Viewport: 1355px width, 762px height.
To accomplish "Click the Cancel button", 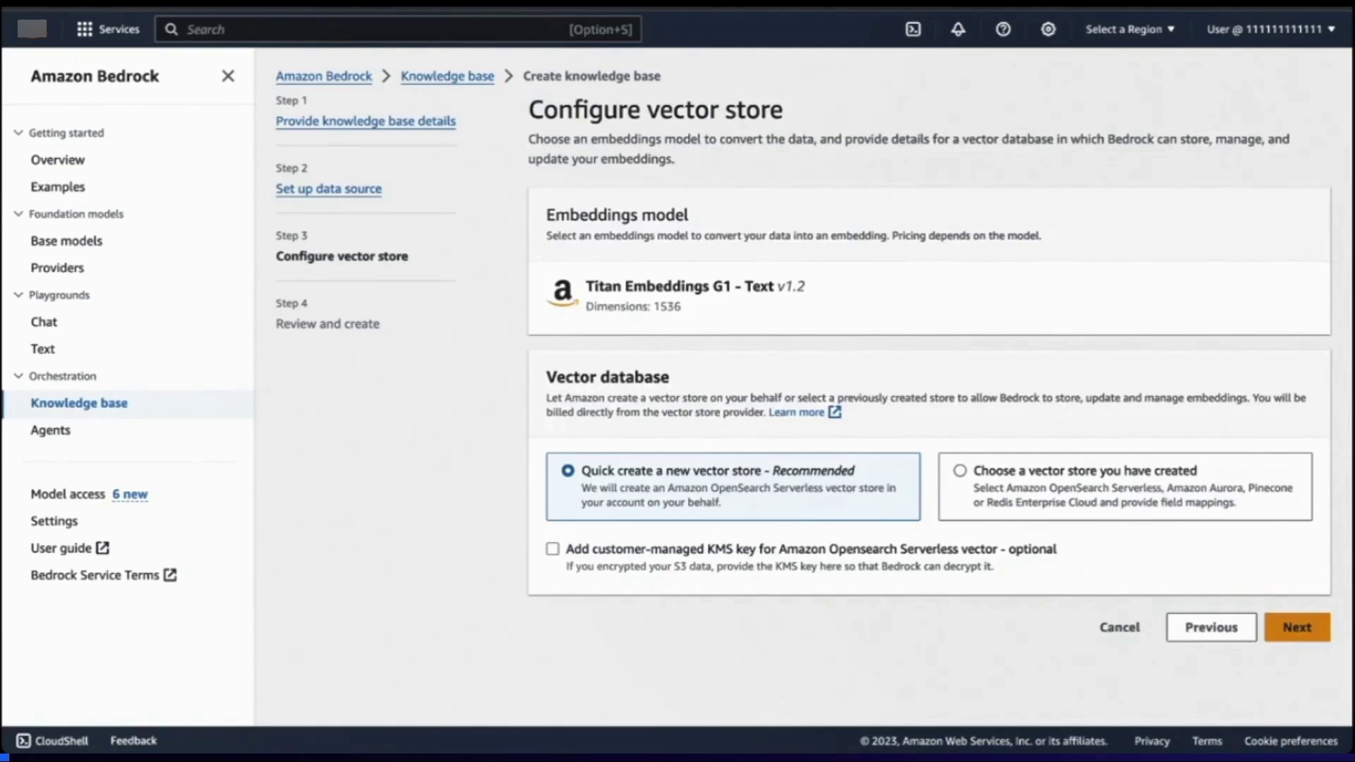I will (1119, 627).
